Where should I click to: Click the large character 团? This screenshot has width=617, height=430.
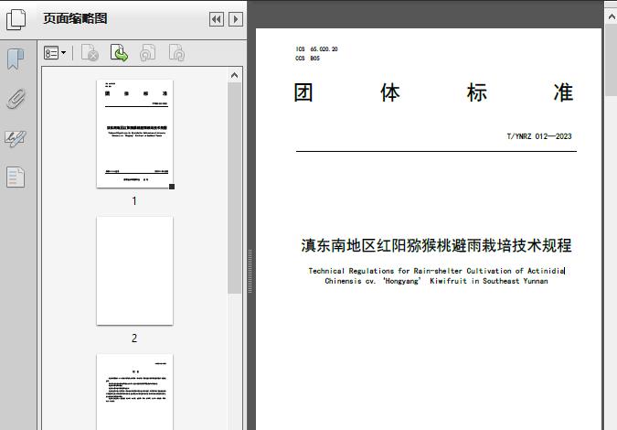pos(303,92)
